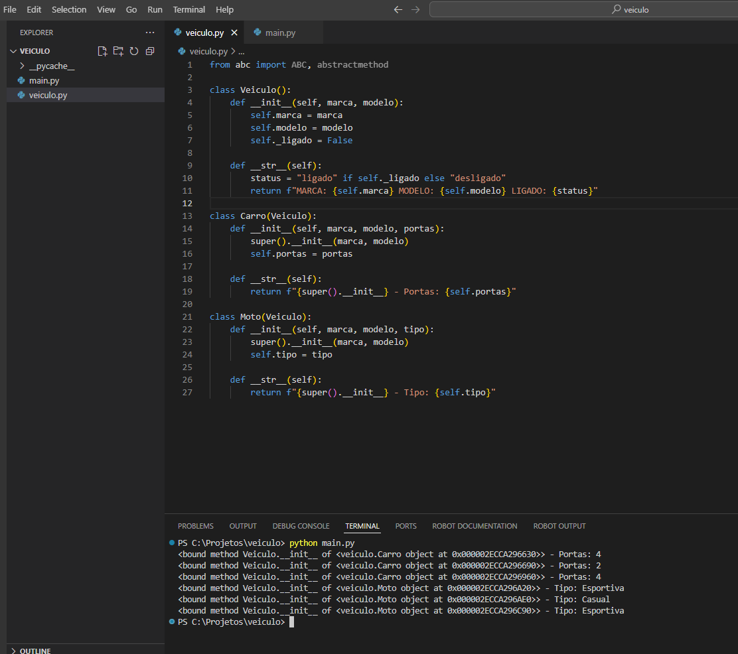The width and height of the screenshot is (738, 654).
Task: Click the "class Moto(Veiculo):" line
Action: (260, 316)
